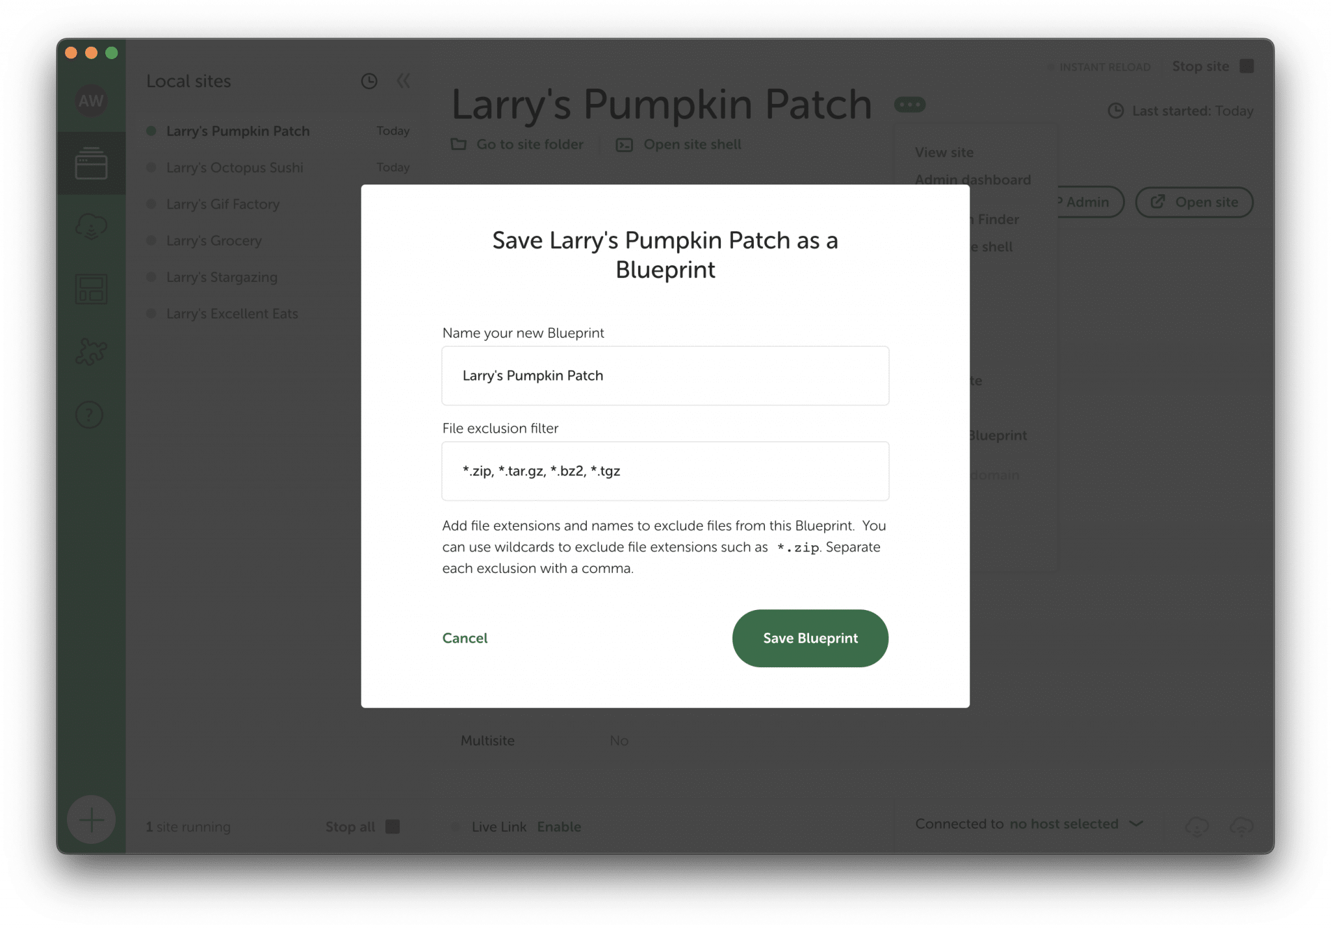This screenshot has width=1331, height=929.
Task: Toggle the Stop all square button
Action: click(x=393, y=826)
